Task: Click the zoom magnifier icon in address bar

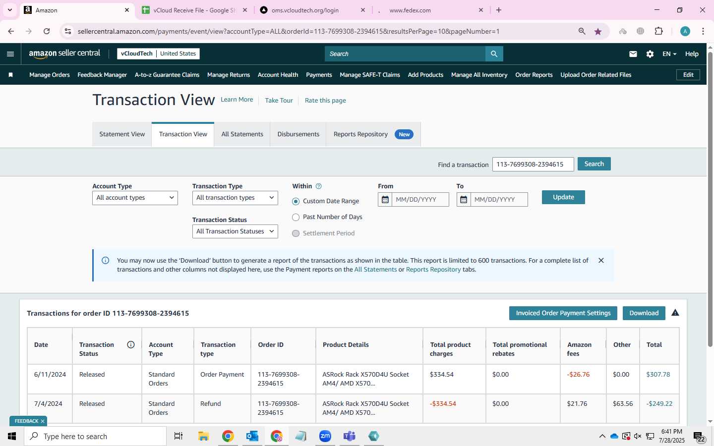Action: coord(582,31)
